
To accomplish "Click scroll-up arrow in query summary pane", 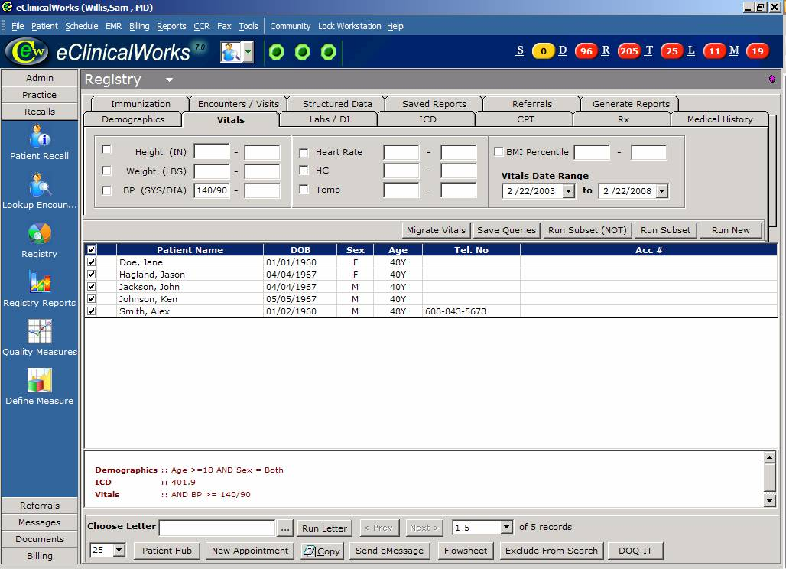I will 769,457.
